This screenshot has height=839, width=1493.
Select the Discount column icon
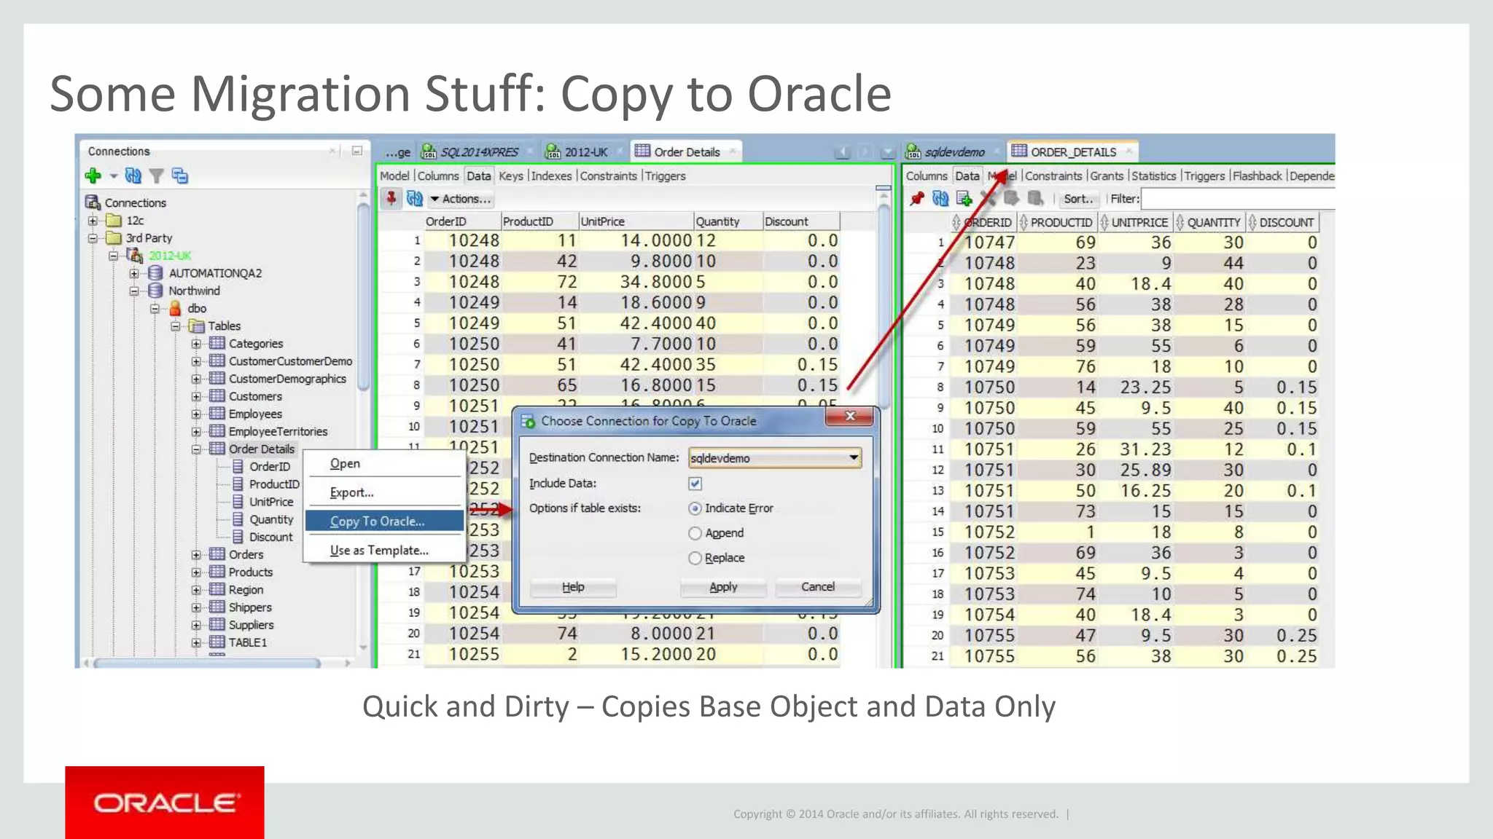click(238, 537)
